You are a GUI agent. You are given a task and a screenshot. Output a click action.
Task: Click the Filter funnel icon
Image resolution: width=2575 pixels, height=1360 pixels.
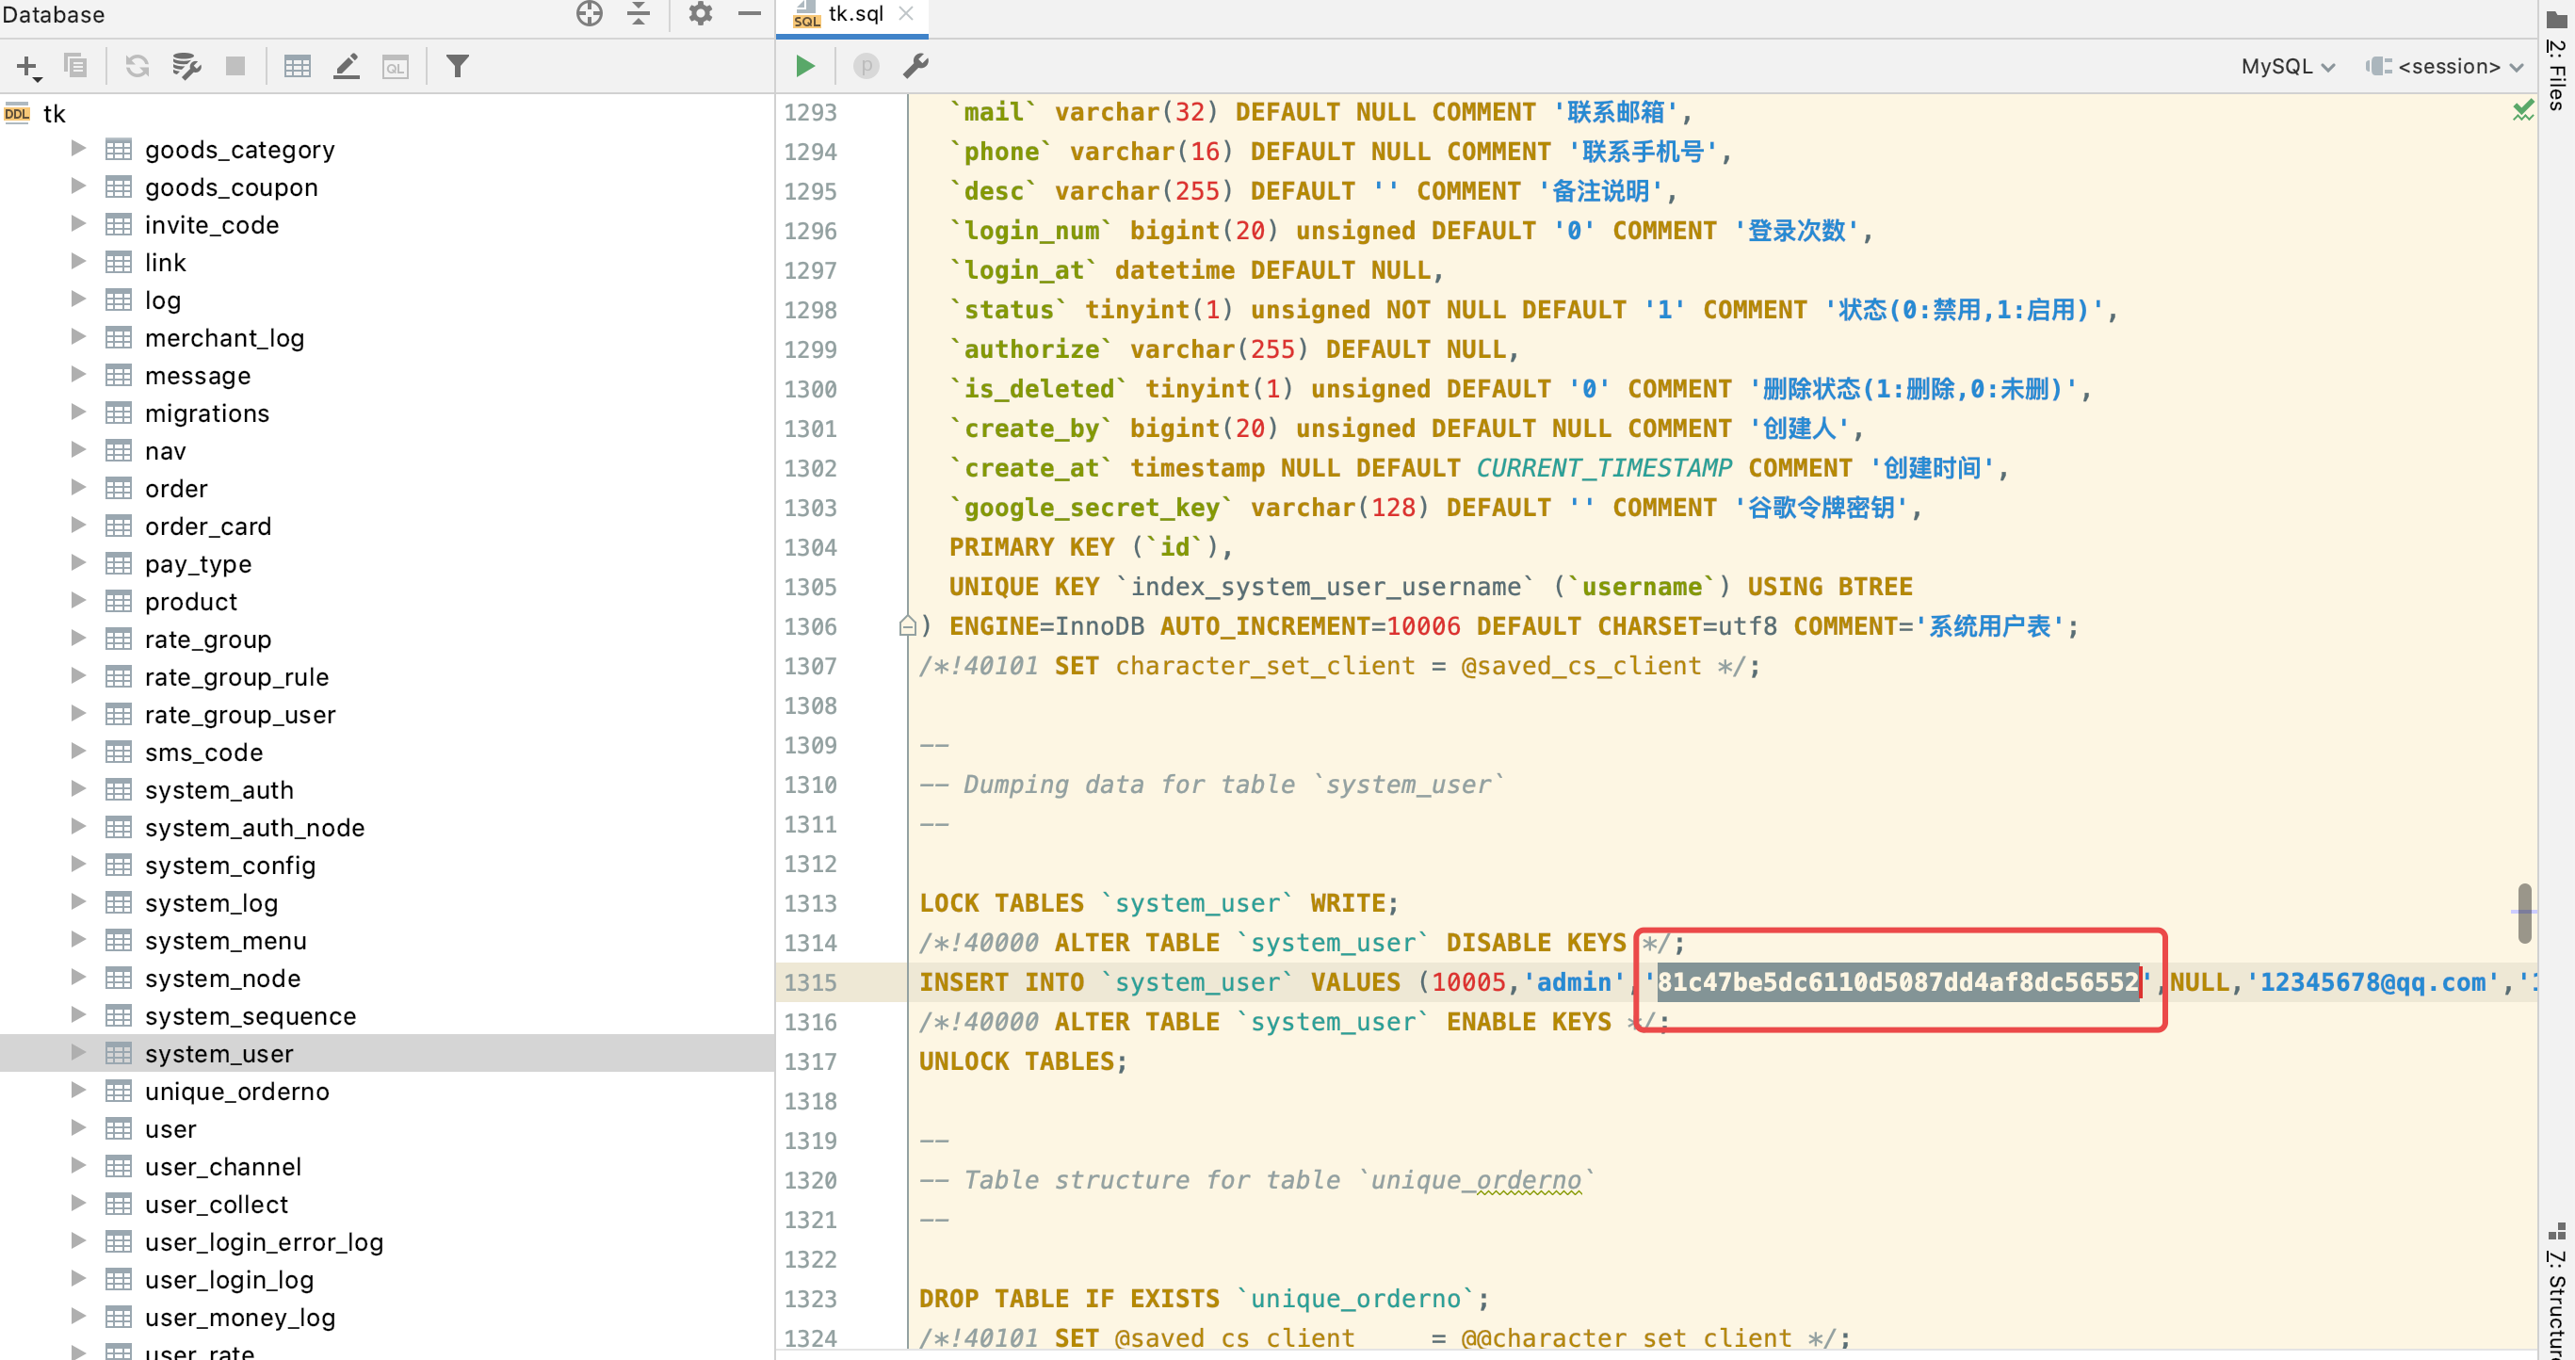pos(458,66)
